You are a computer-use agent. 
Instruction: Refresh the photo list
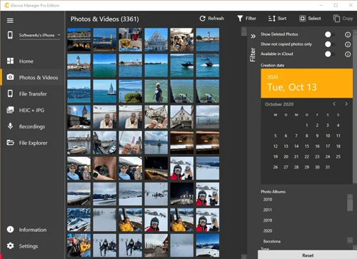tap(211, 19)
